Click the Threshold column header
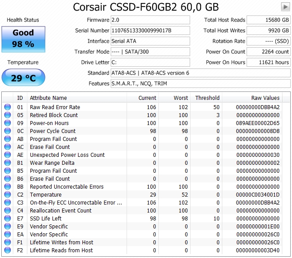Screen dimensions: 292x258 [206, 98]
